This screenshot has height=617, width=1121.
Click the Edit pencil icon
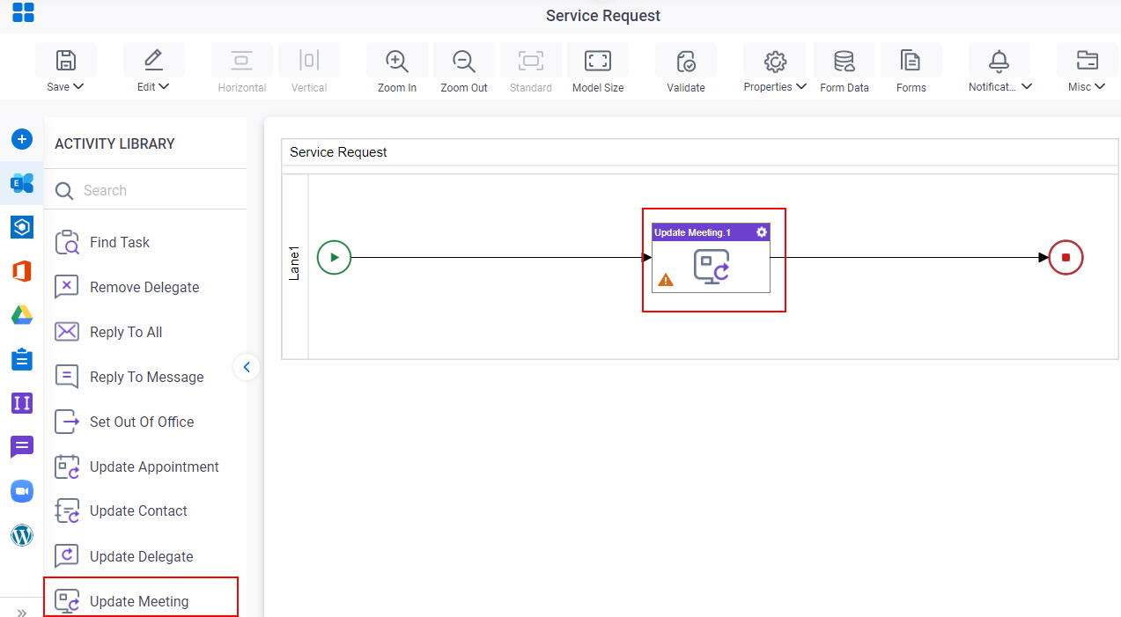point(153,60)
